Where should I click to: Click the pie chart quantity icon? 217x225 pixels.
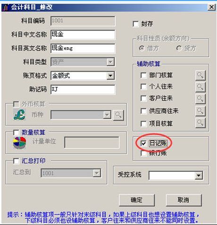(x=19, y=142)
